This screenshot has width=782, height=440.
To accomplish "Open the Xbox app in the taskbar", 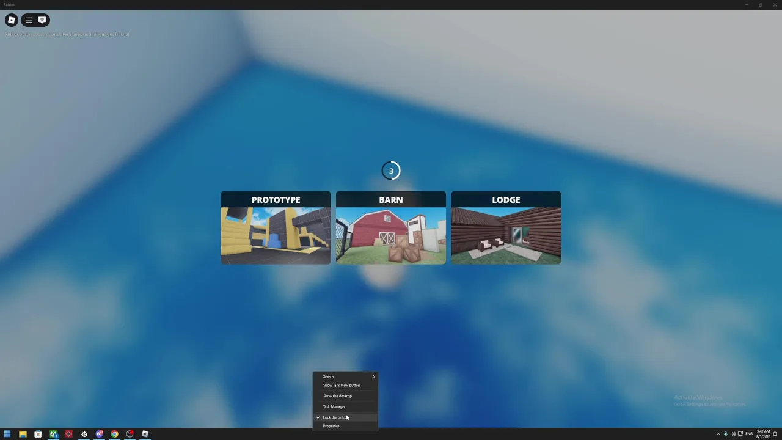I will click(x=54, y=434).
